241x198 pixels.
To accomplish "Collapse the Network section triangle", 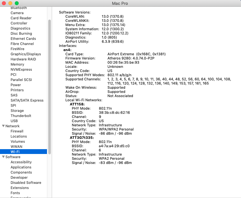I will [3, 126].
